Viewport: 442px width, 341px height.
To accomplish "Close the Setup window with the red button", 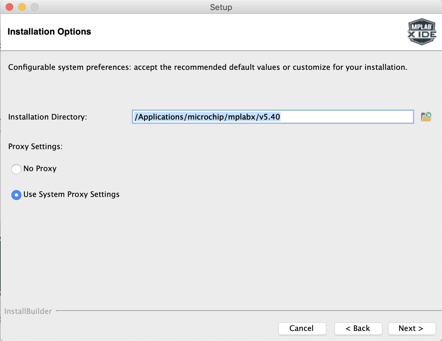I will (x=9, y=7).
